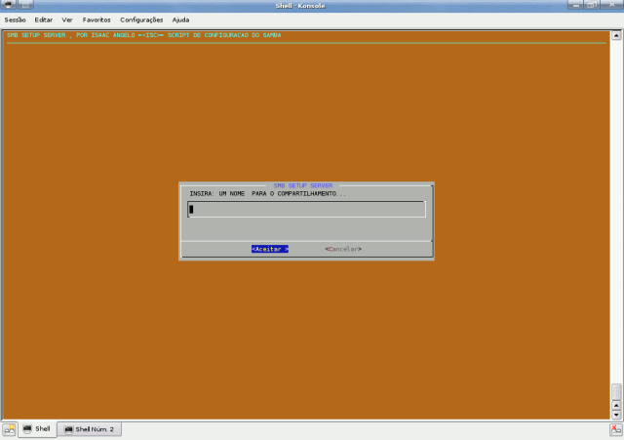Click the scrollbar down arrow
This screenshot has width=624, height=440.
point(615,414)
